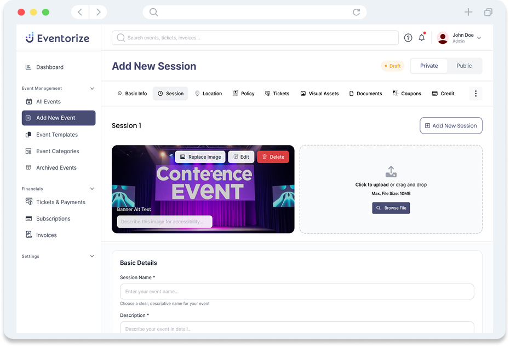510x347 pixels.
Task: Click the browser back arrow
Action: 80,12
